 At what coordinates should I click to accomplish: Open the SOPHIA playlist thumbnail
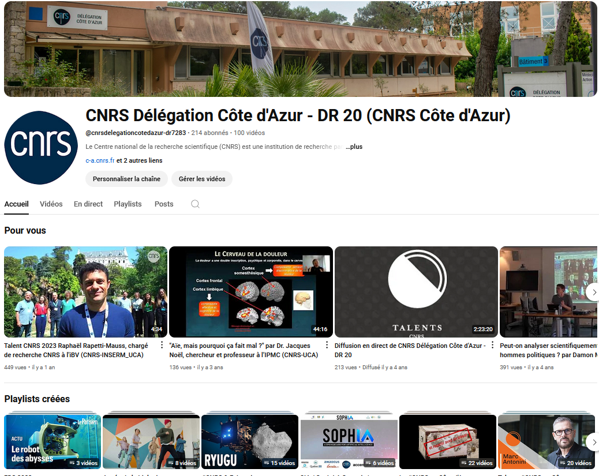[x=349, y=442]
